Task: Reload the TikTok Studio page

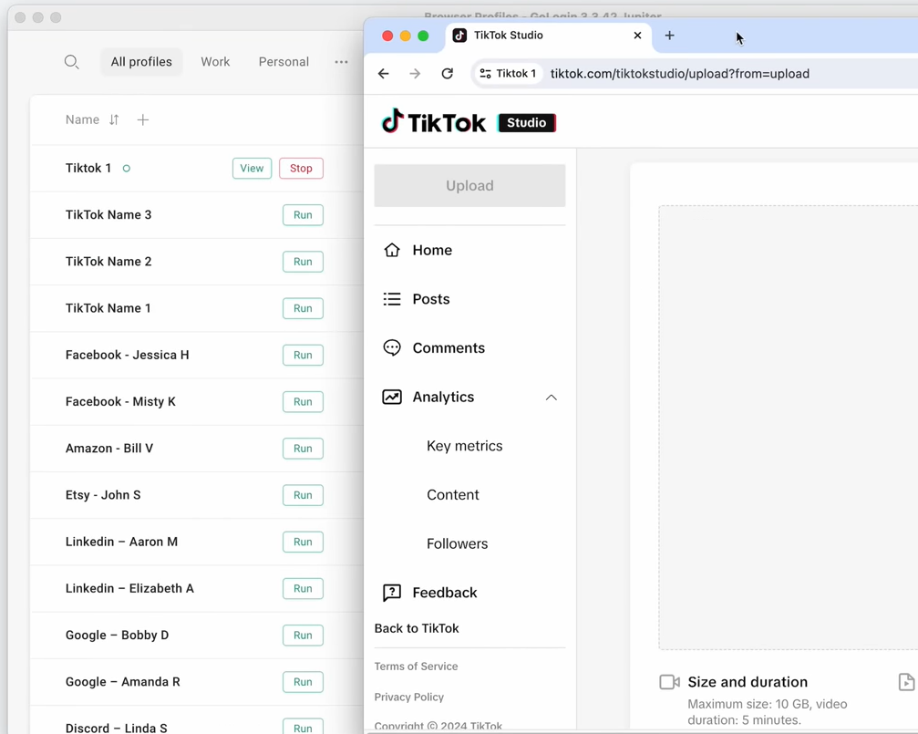Action: click(448, 73)
